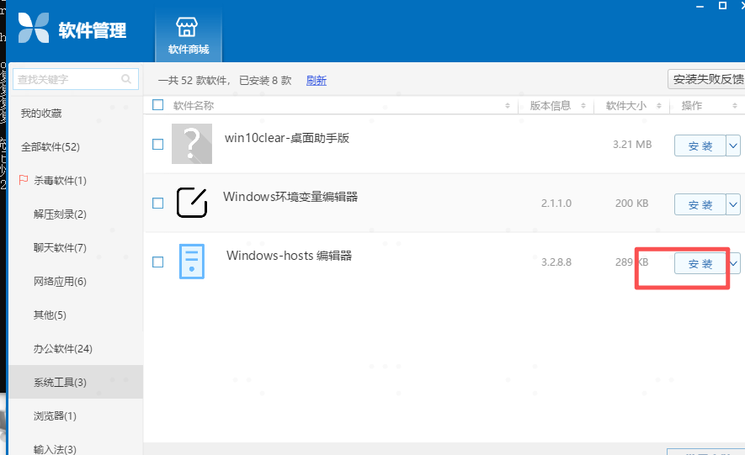Screen dimensions: 745x455
Task: Click the 软件商城 store icon
Action: coord(188,26)
